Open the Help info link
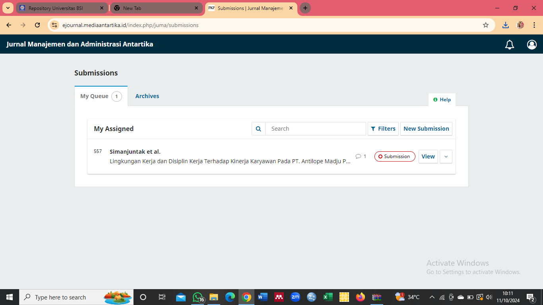543x305 pixels. point(442,100)
